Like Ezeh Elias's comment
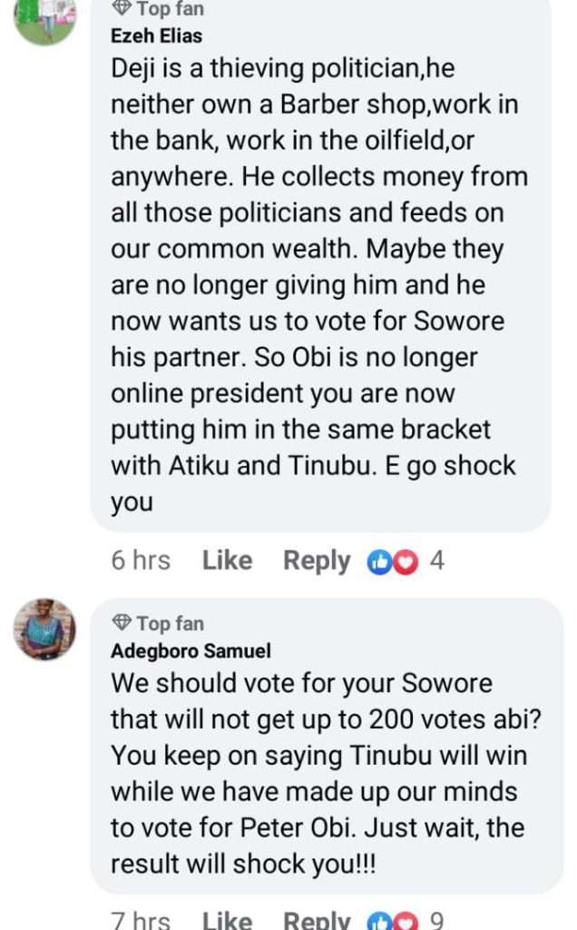The height and width of the screenshot is (930, 577). [227, 561]
